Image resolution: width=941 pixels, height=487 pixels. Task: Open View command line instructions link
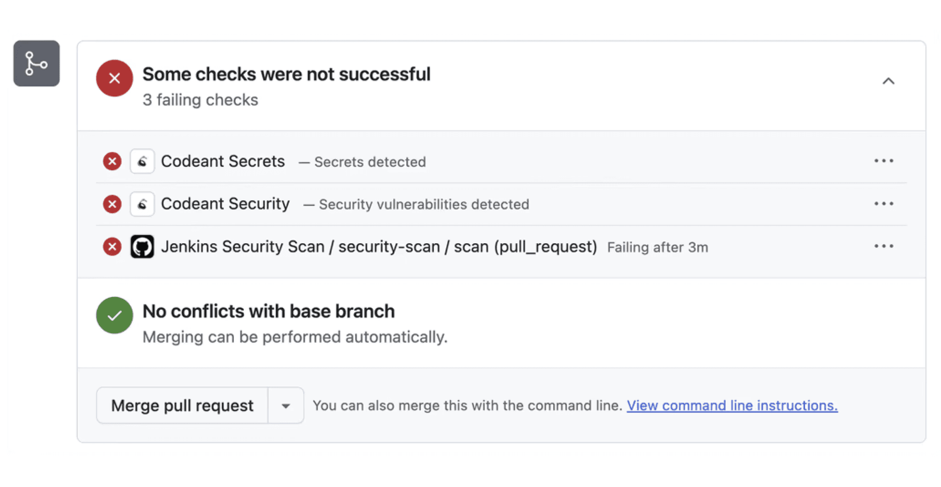click(732, 406)
